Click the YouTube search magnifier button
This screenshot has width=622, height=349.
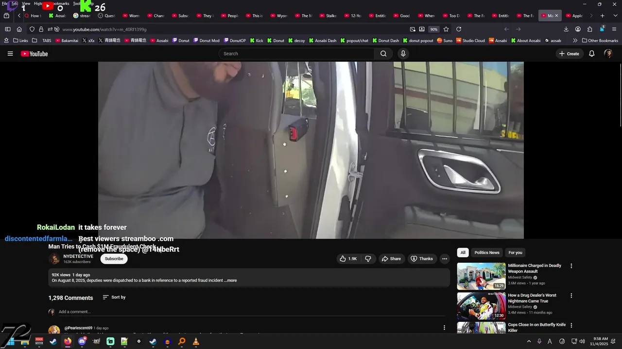[x=383, y=54]
